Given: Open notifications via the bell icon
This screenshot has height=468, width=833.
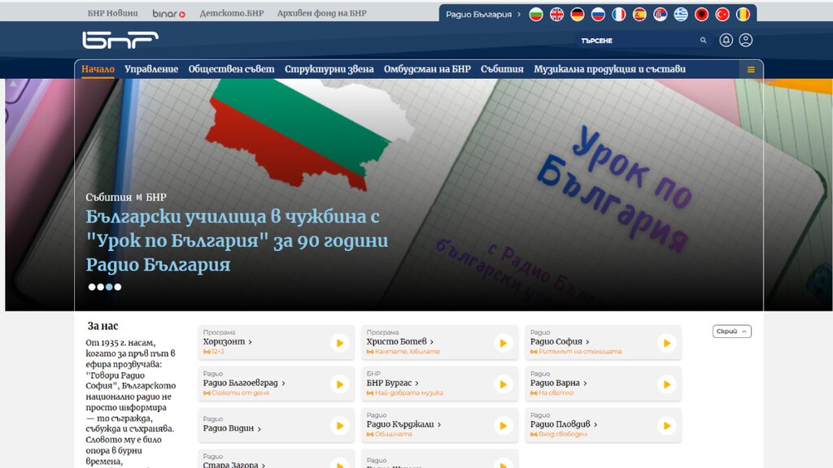Looking at the screenshot, I should click(726, 40).
